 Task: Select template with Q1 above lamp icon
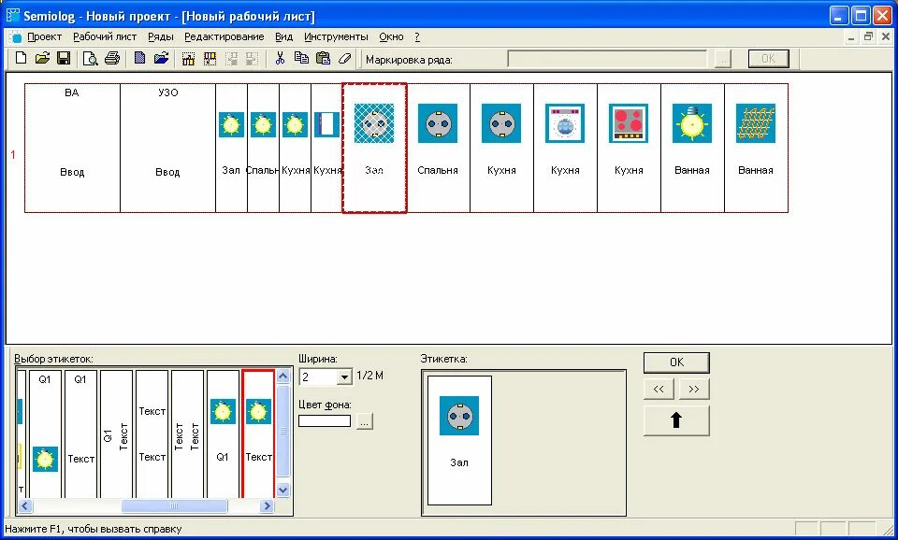(x=45, y=433)
